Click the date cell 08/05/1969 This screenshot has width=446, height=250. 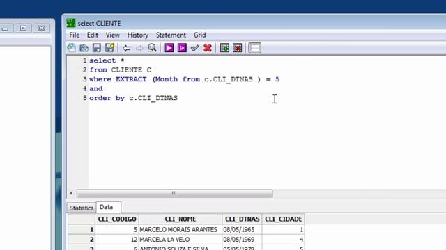tap(242, 240)
